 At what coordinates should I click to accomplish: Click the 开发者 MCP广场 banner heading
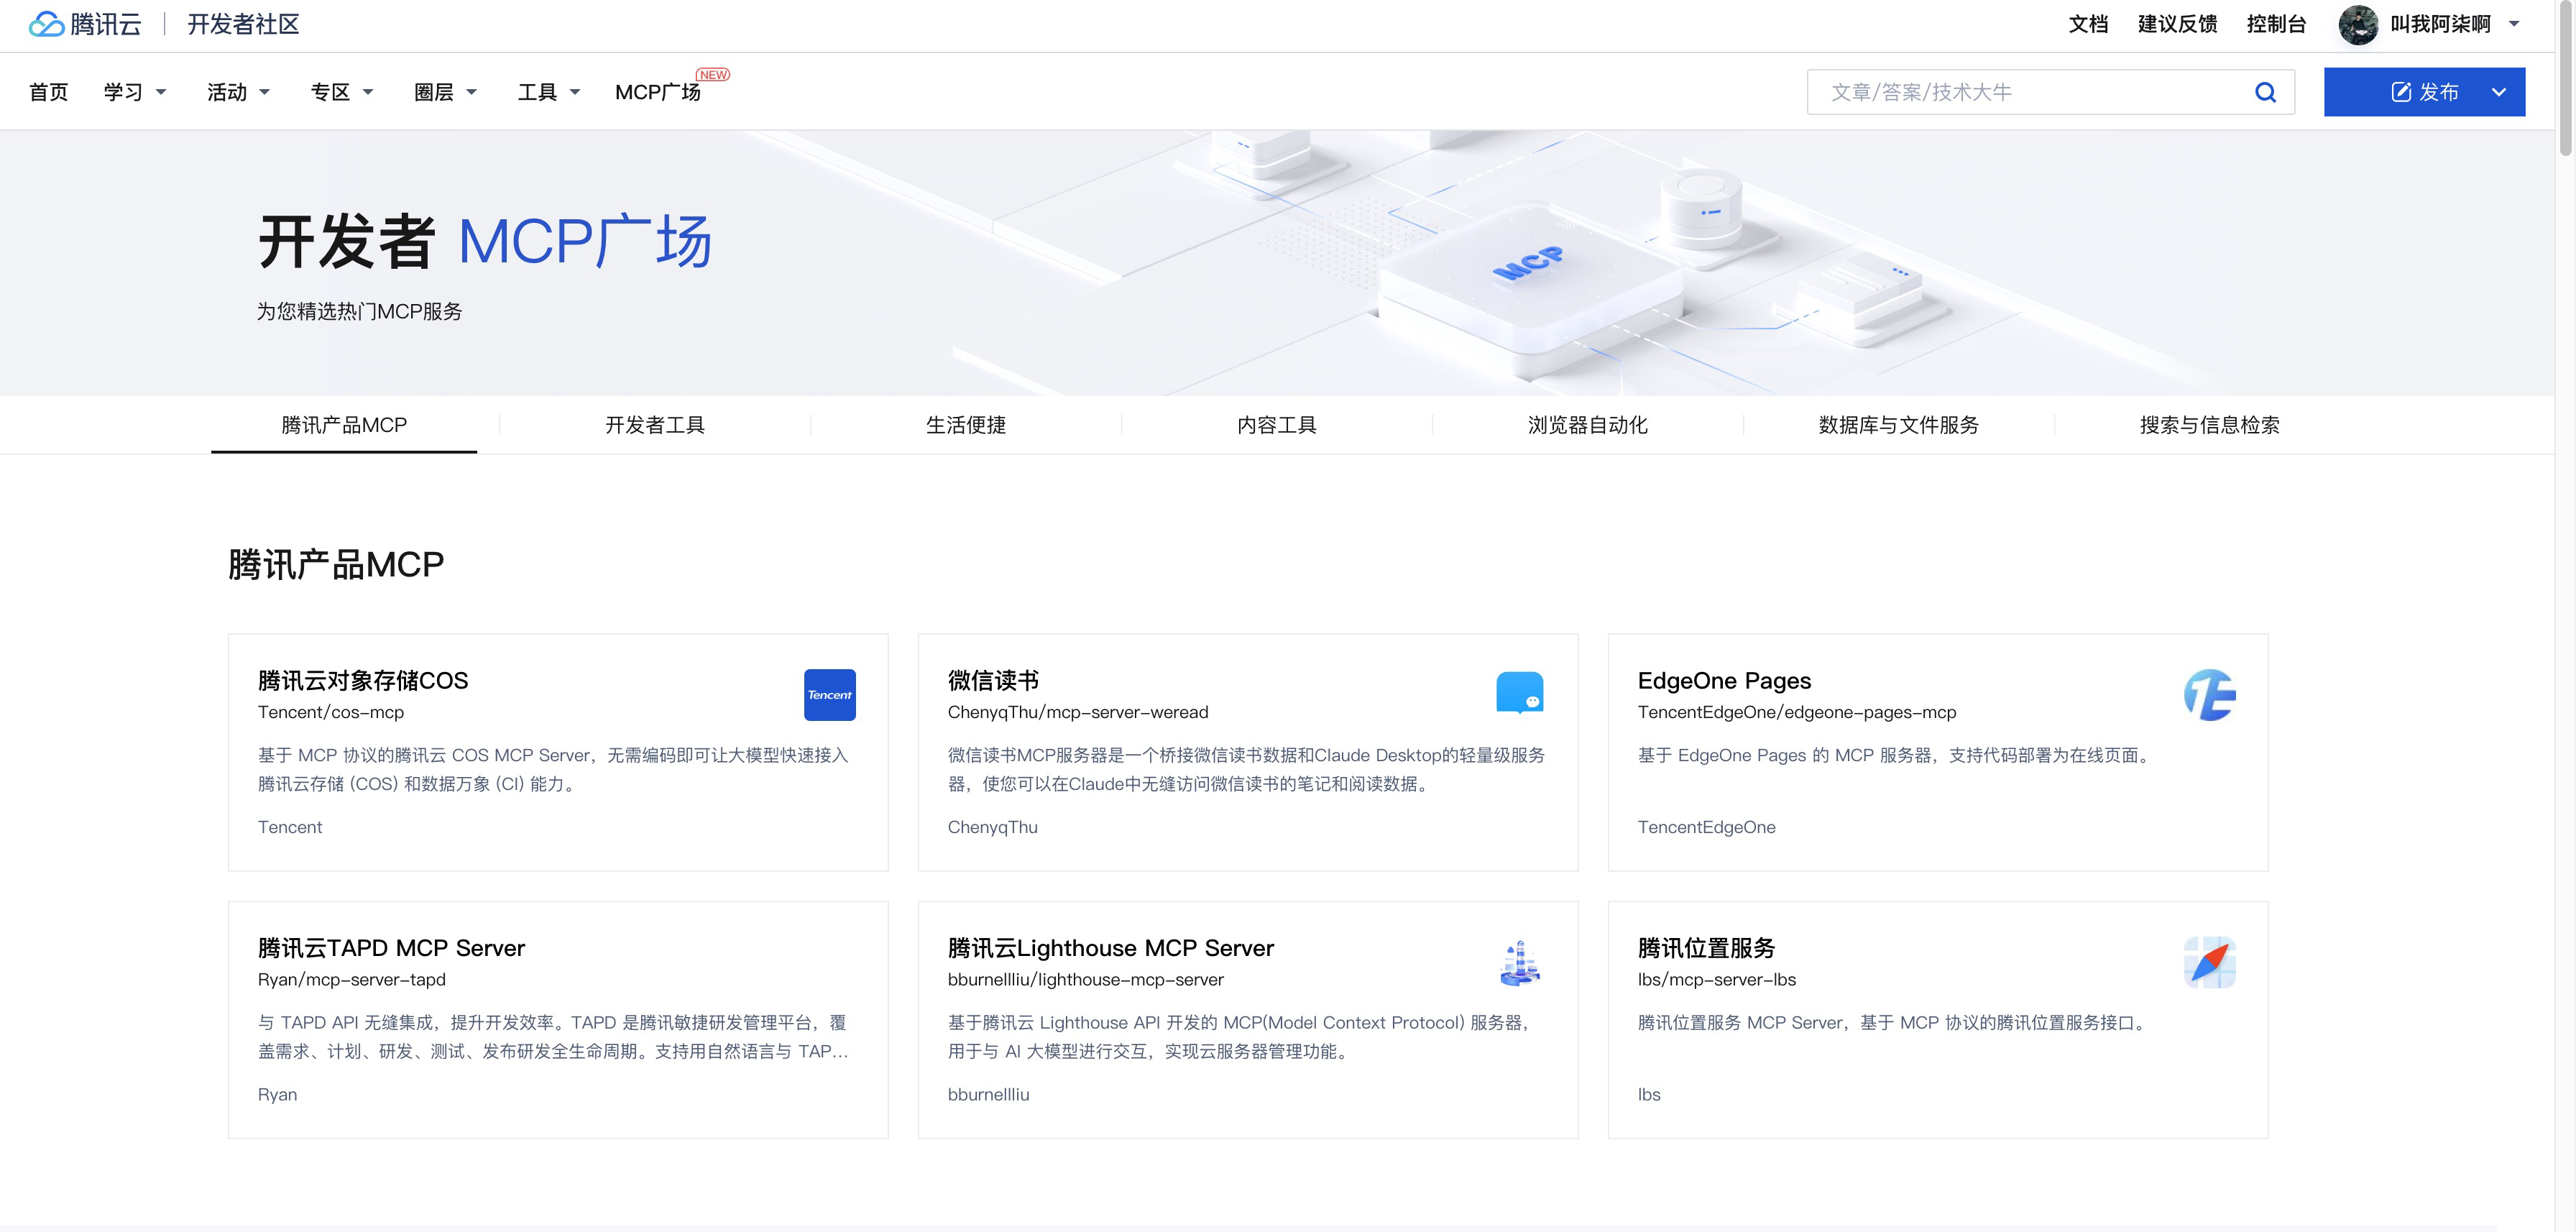point(485,241)
